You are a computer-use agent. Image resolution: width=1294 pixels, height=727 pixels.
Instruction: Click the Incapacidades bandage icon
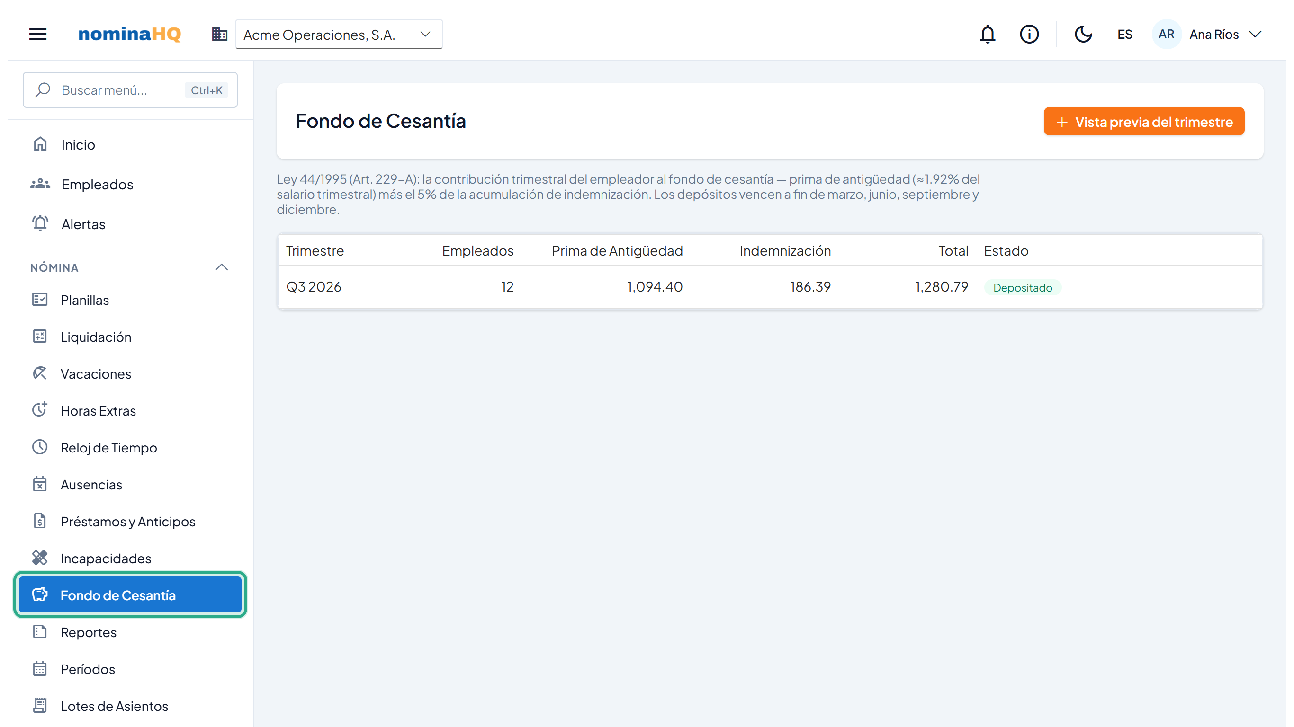pyautogui.click(x=40, y=558)
